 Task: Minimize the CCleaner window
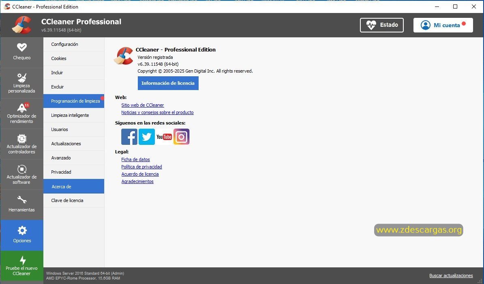(437, 6)
